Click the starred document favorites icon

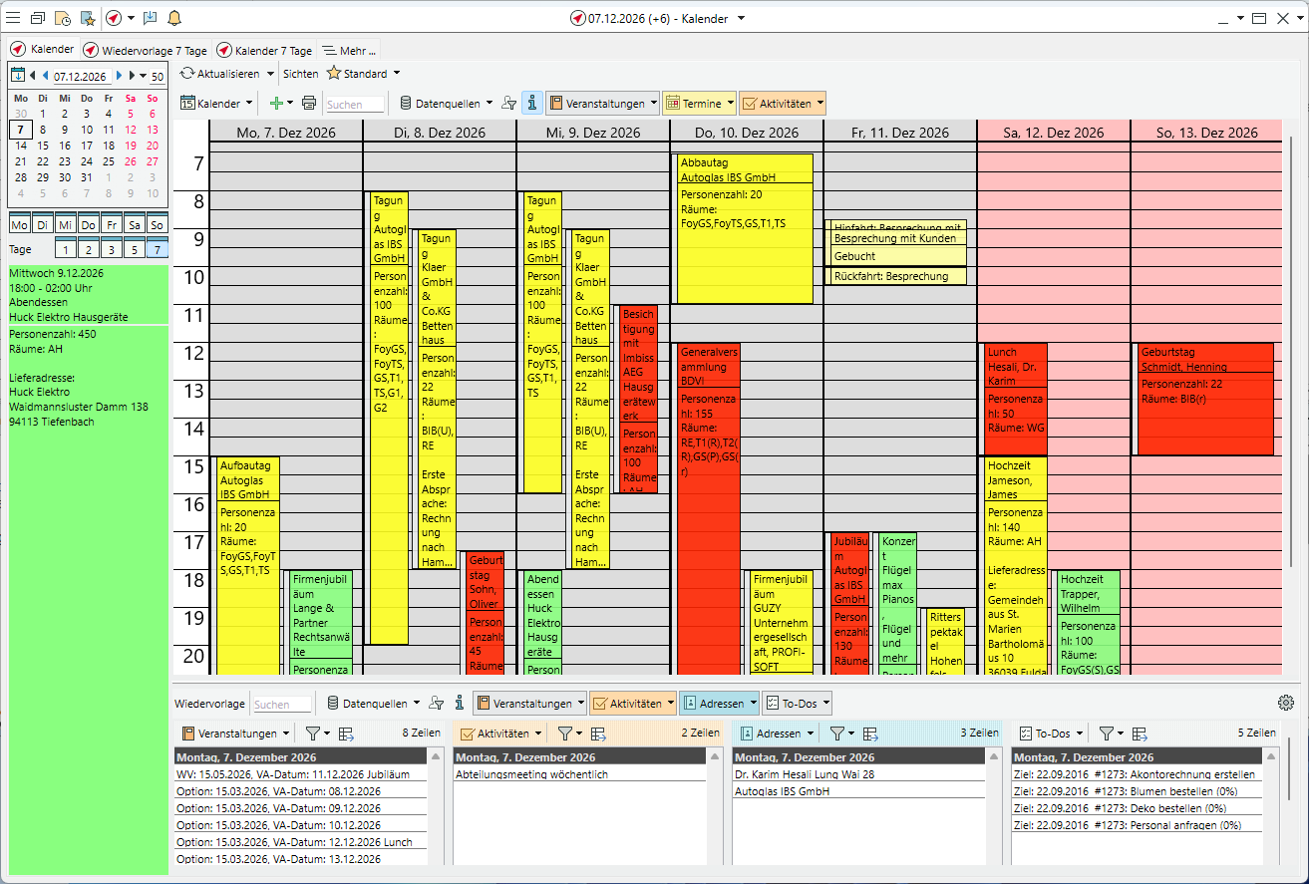[87, 18]
